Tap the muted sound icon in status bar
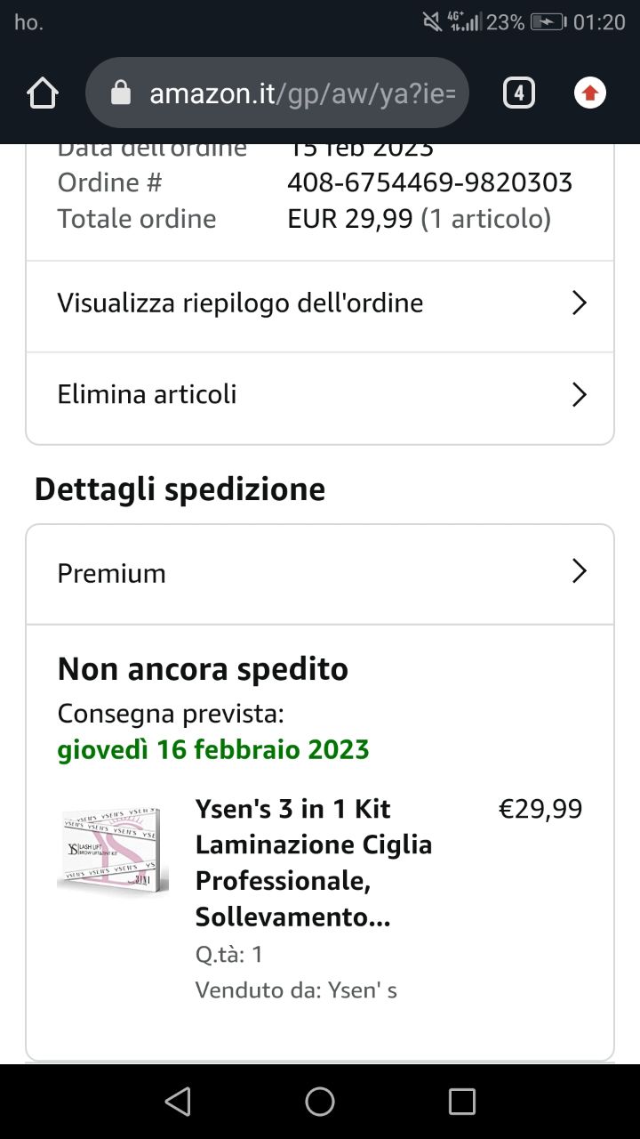Screen dimensions: 640x1139 [x=433, y=22]
